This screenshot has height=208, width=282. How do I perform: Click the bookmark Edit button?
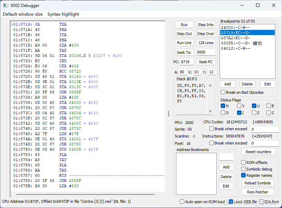coord(226,186)
